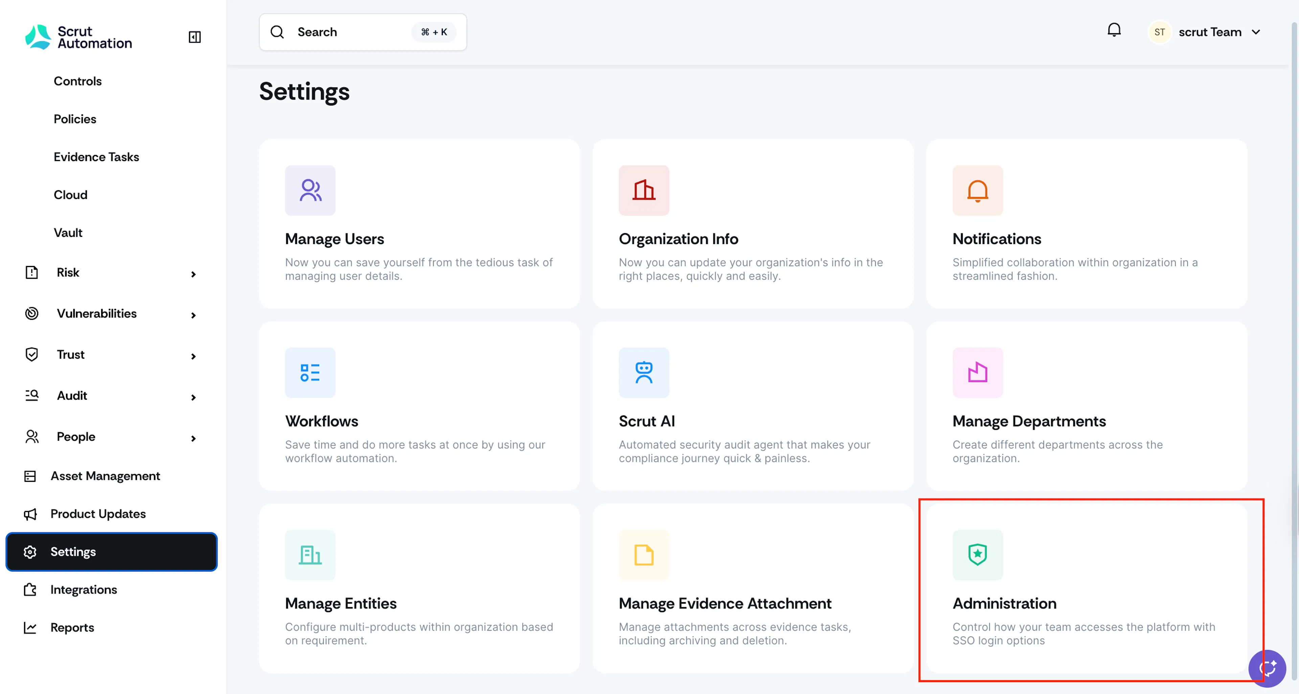Expand the Vulnerabilities section in sidebar
The height and width of the screenshot is (694, 1299).
coord(111,314)
